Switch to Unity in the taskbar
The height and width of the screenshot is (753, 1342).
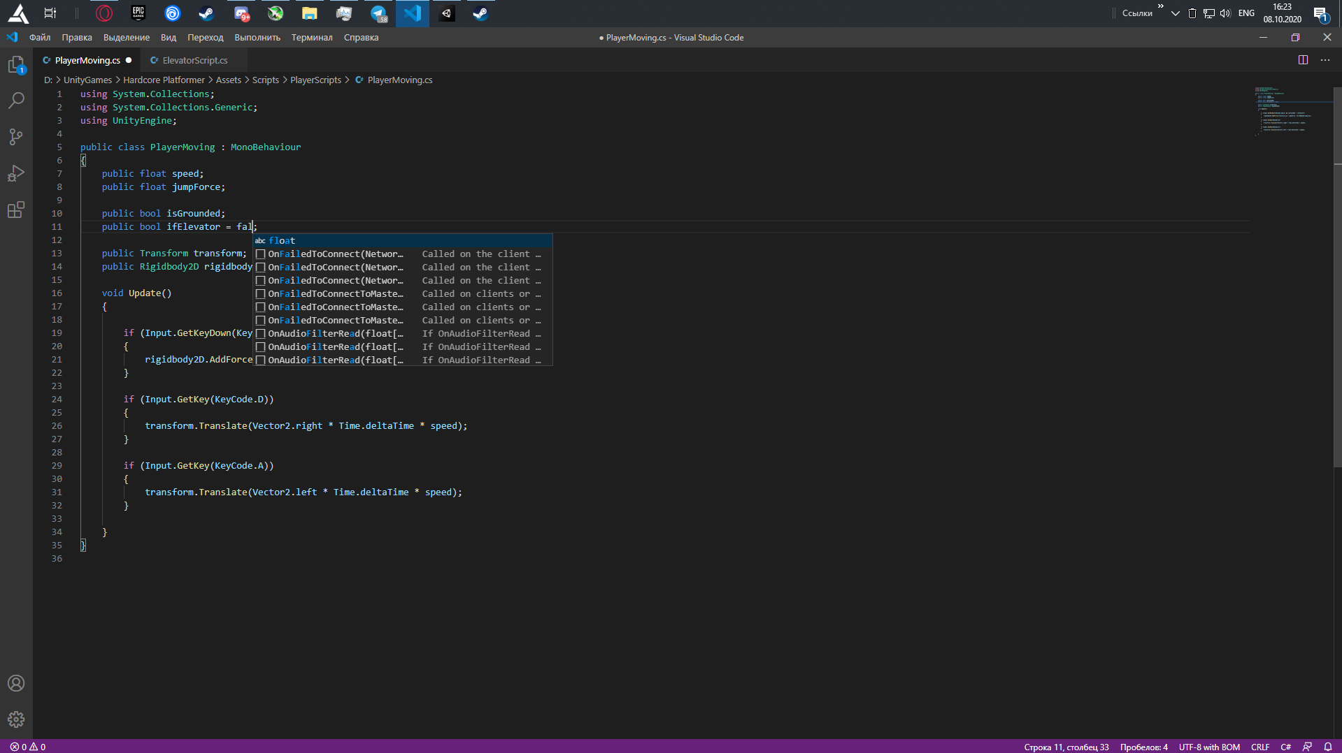click(447, 13)
